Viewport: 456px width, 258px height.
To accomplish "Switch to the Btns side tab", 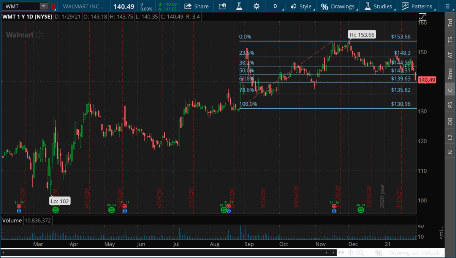I will [x=450, y=73].
